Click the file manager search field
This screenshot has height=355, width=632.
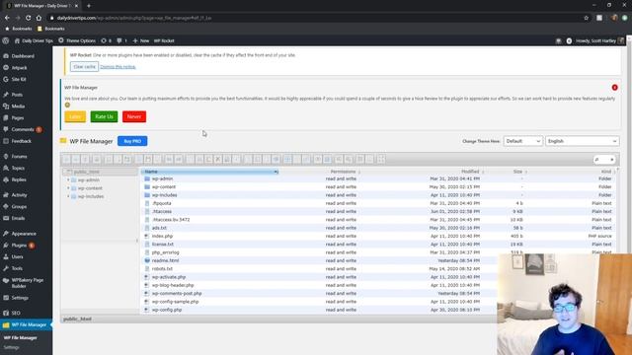(604, 160)
